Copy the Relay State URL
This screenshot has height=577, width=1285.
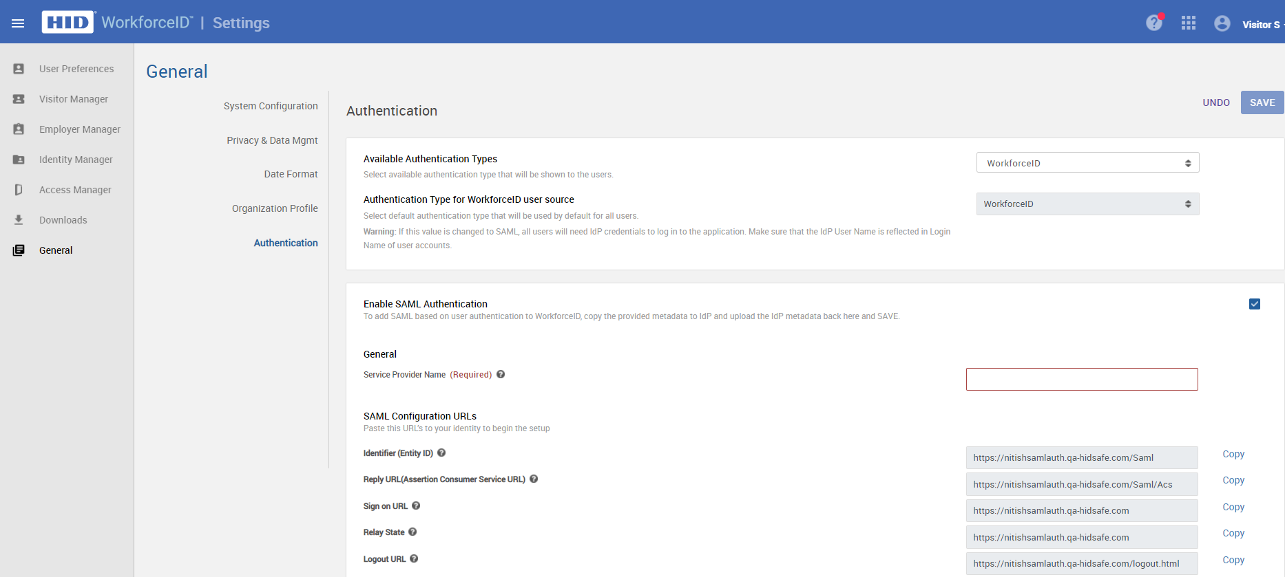pos(1233,533)
